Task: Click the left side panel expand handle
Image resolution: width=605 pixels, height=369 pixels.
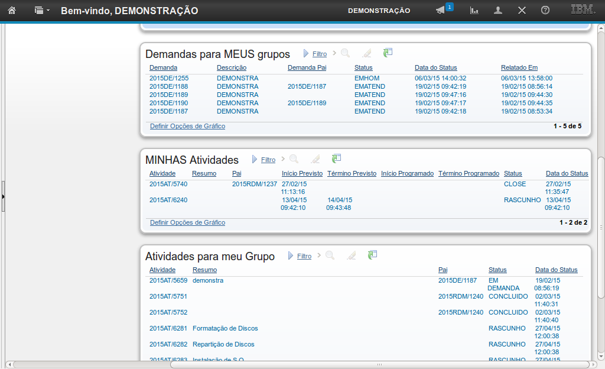Action: click(2, 195)
